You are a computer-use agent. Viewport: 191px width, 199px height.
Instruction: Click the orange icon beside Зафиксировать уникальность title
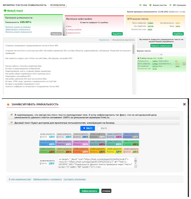click(x=8, y=105)
